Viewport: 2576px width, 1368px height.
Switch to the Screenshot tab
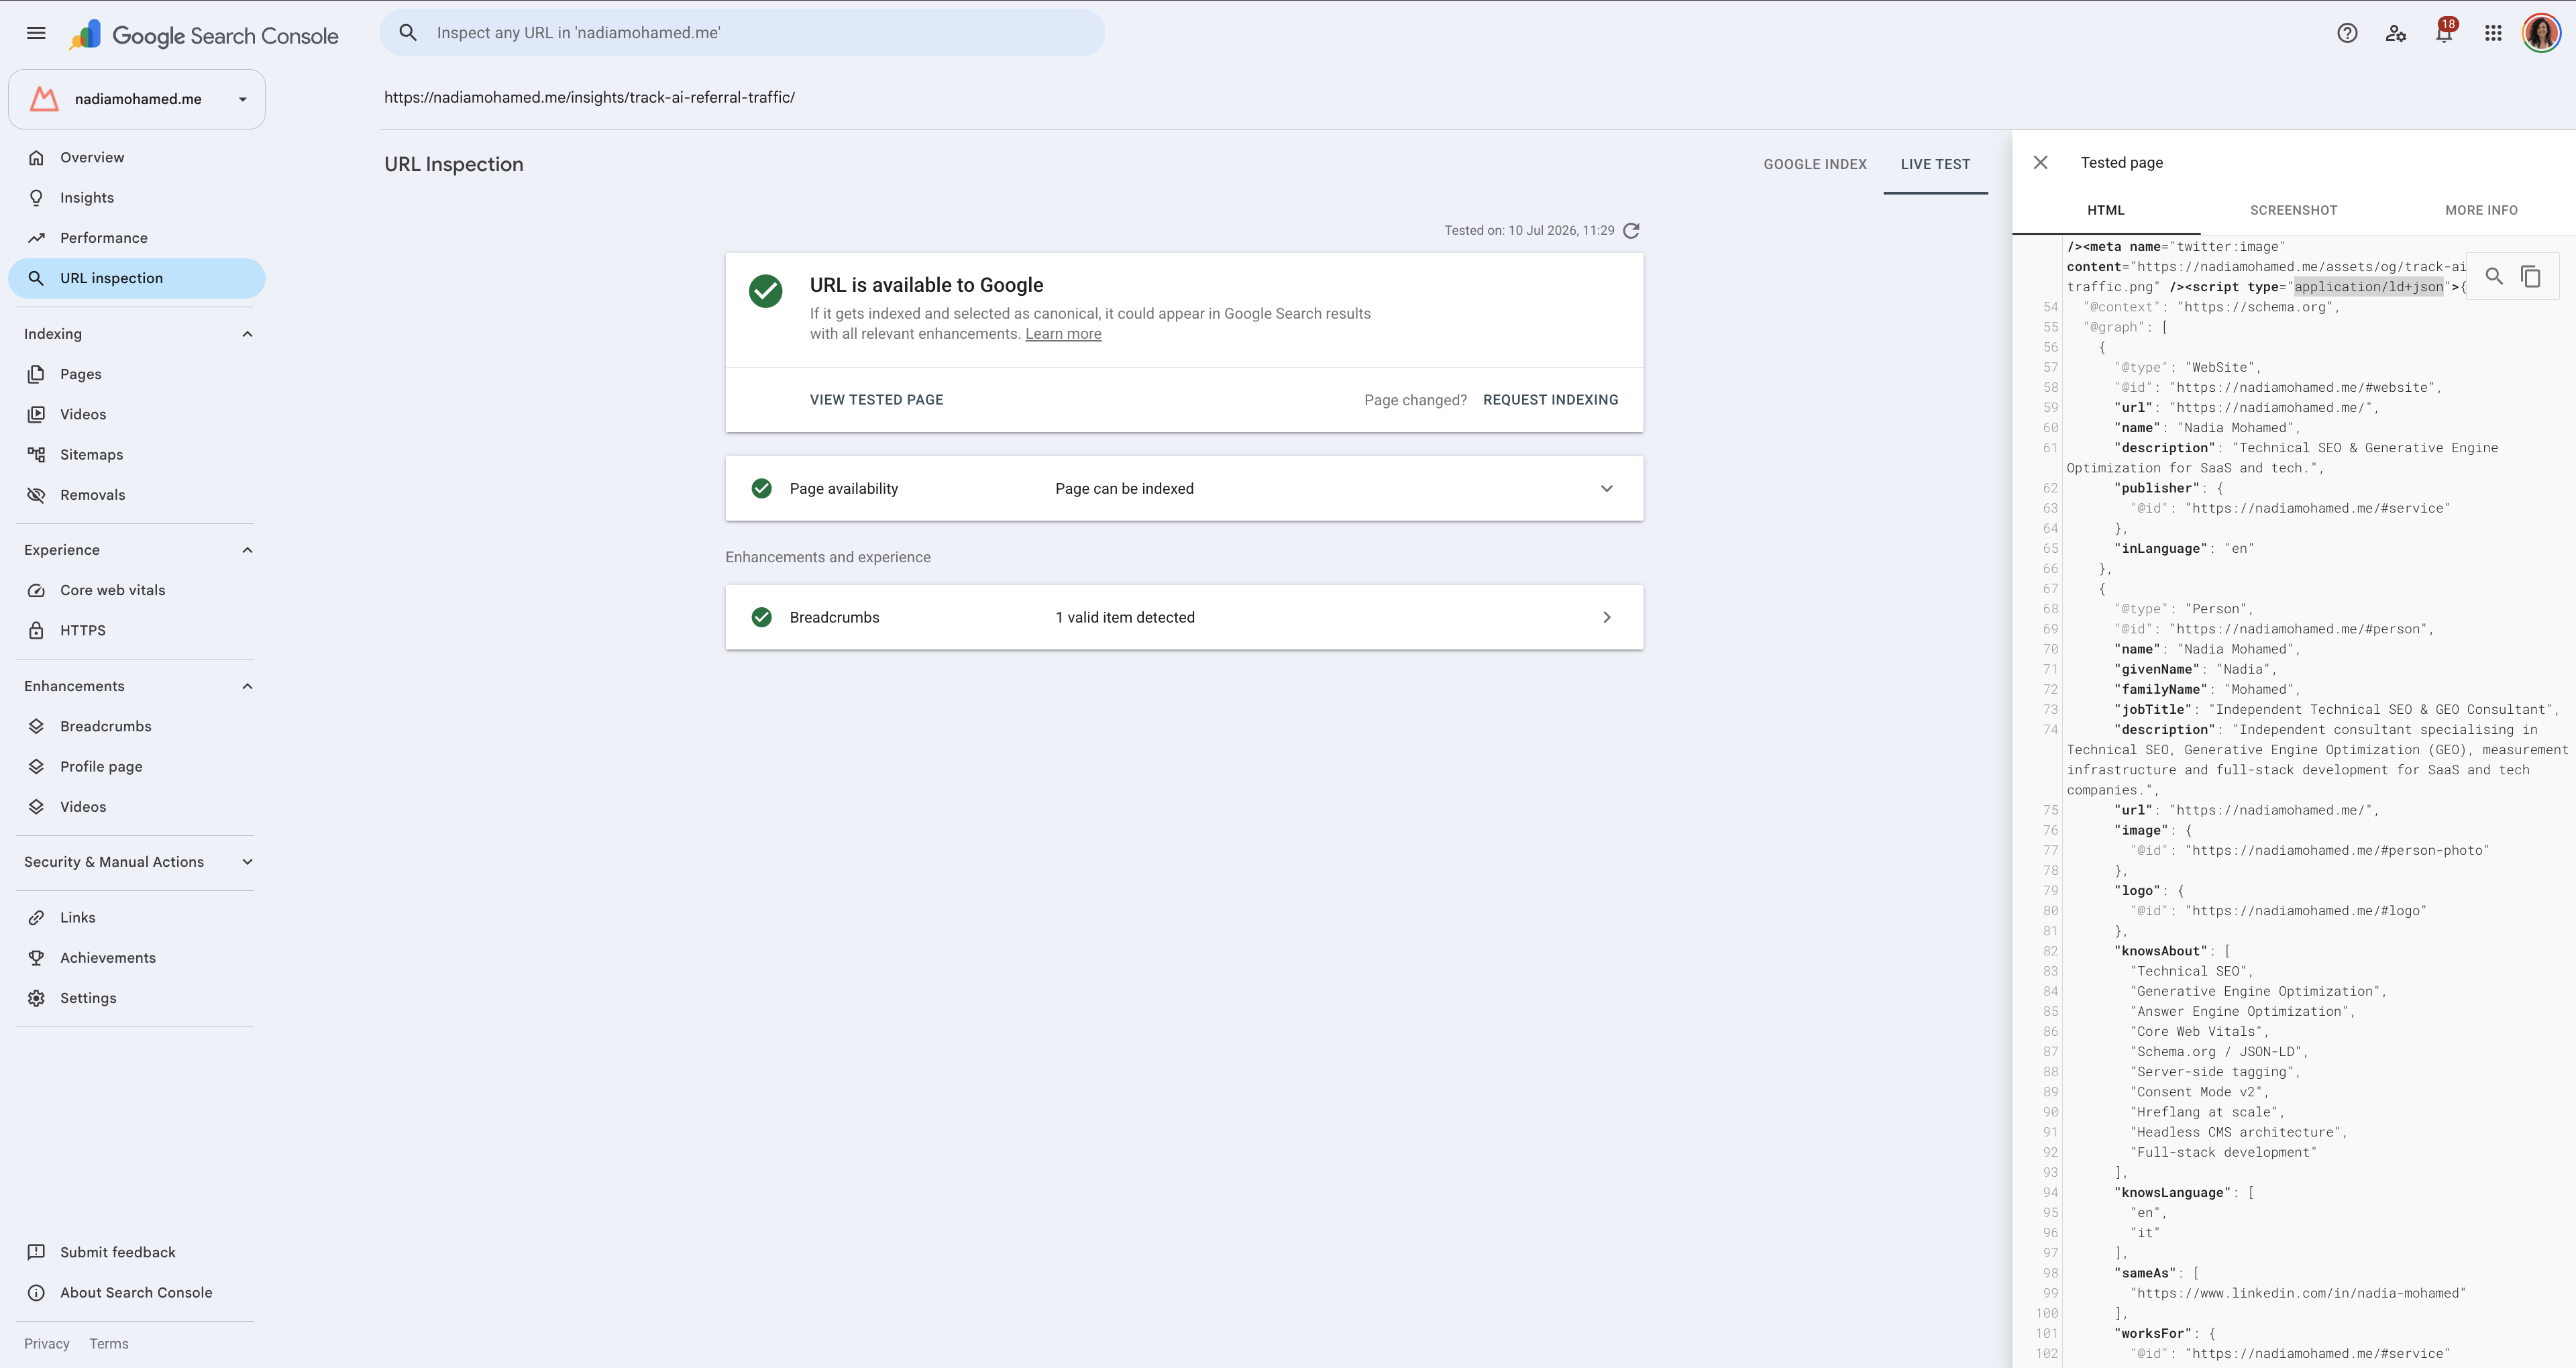(2293, 210)
